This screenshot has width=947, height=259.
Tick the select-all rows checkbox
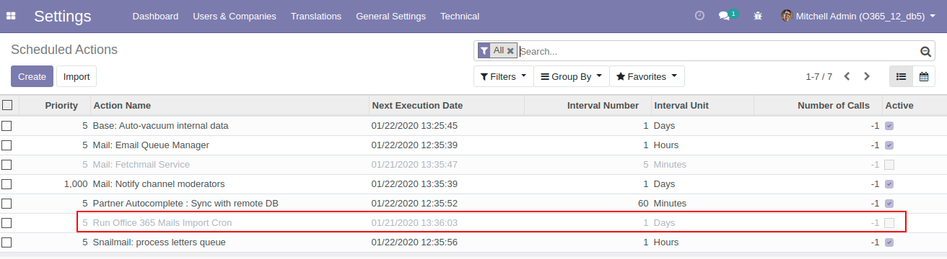coord(7,105)
